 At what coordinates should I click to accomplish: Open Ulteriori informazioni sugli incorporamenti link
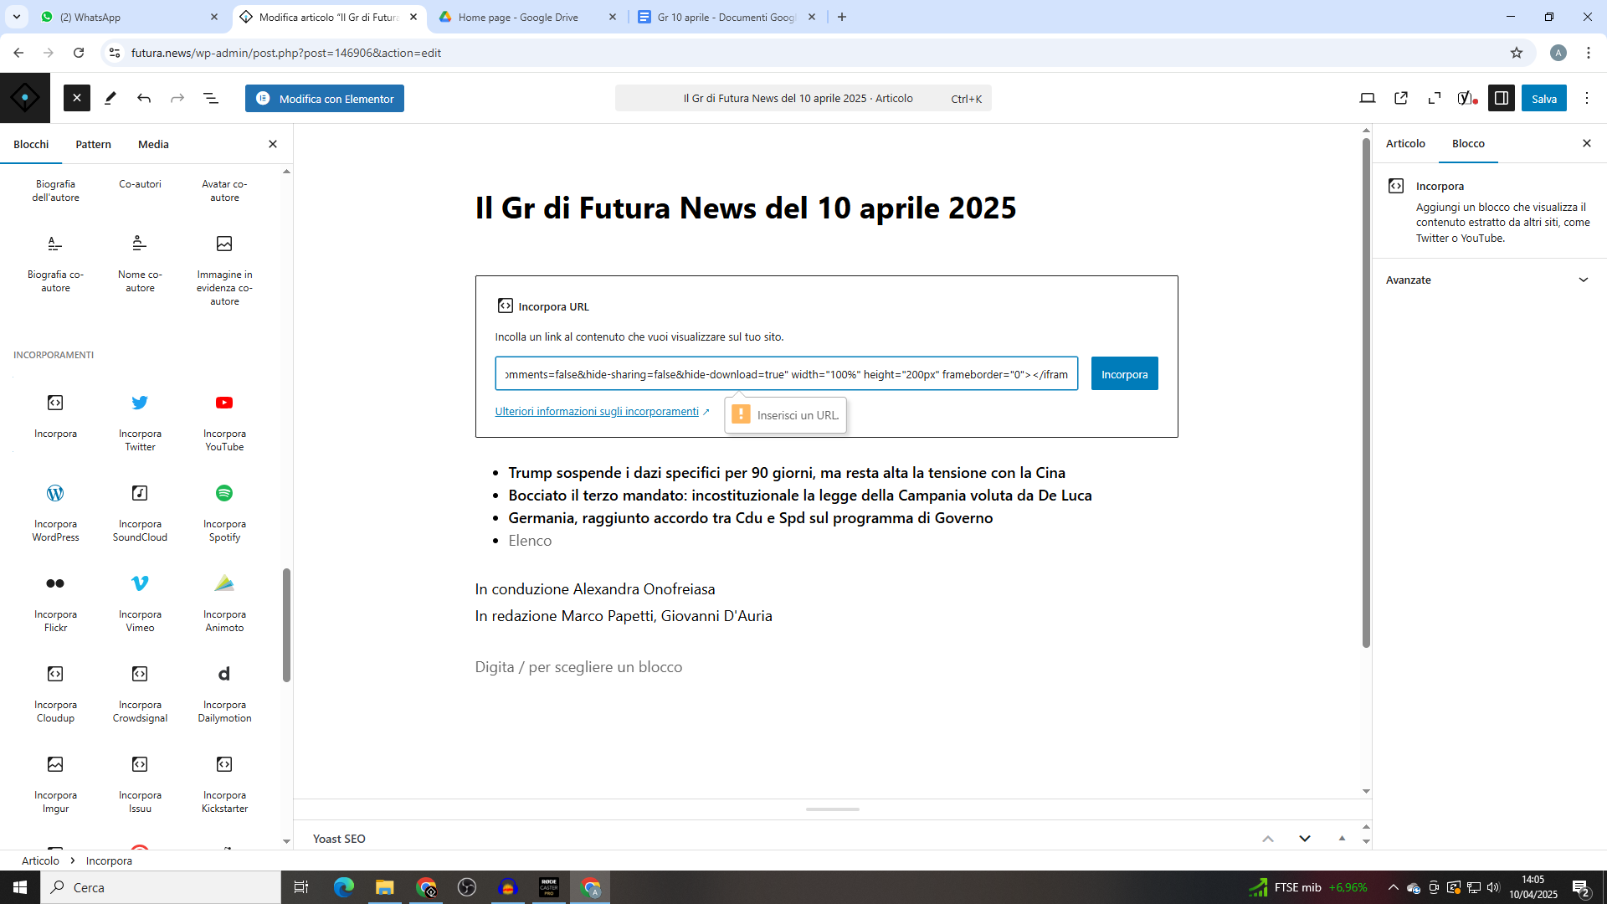click(x=596, y=412)
